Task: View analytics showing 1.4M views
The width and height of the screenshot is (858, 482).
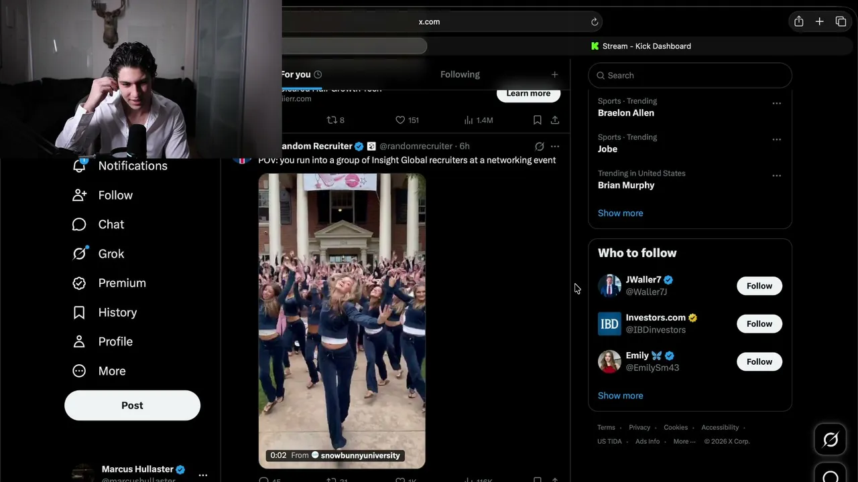Action: click(478, 120)
